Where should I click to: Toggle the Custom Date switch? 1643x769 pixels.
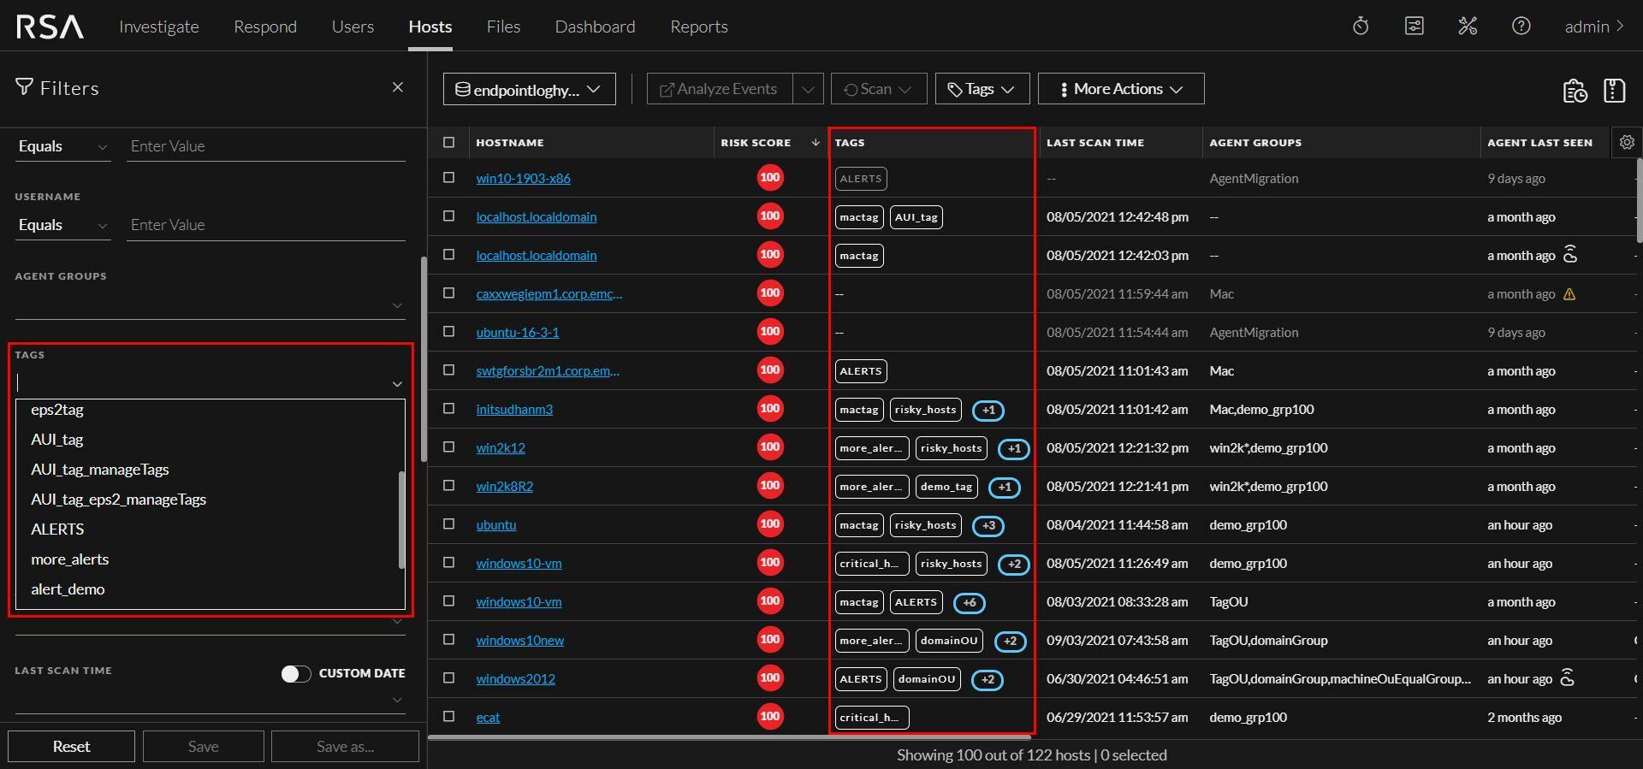[x=295, y=674]
